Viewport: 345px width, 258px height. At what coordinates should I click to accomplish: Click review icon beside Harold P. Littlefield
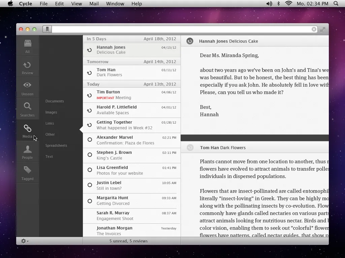click(89, 110)
